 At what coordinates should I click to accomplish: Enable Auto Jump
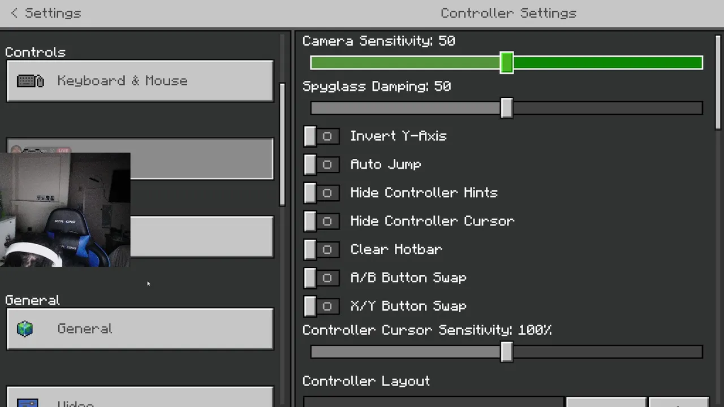click(321, 164)
